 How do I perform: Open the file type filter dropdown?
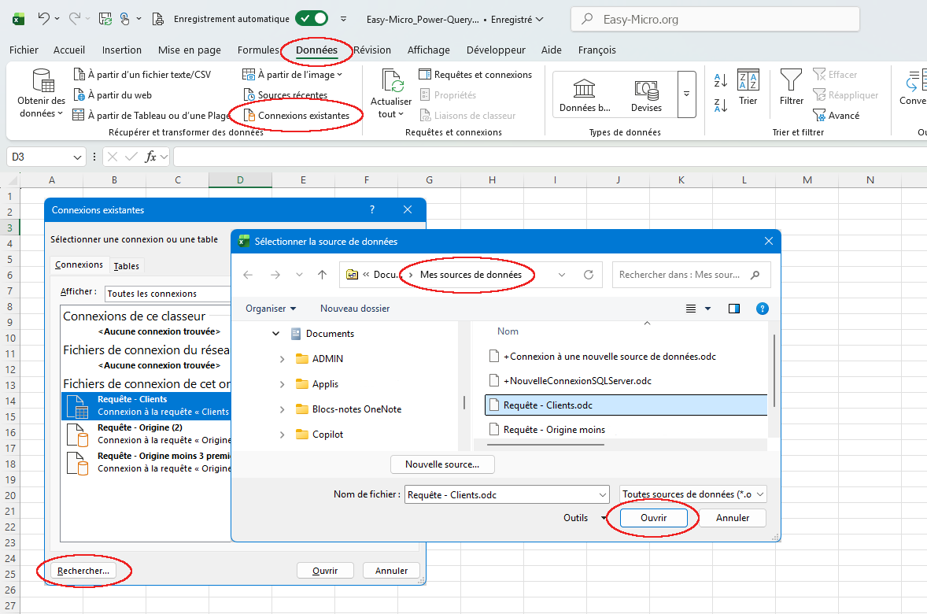(x=692, y=494)
